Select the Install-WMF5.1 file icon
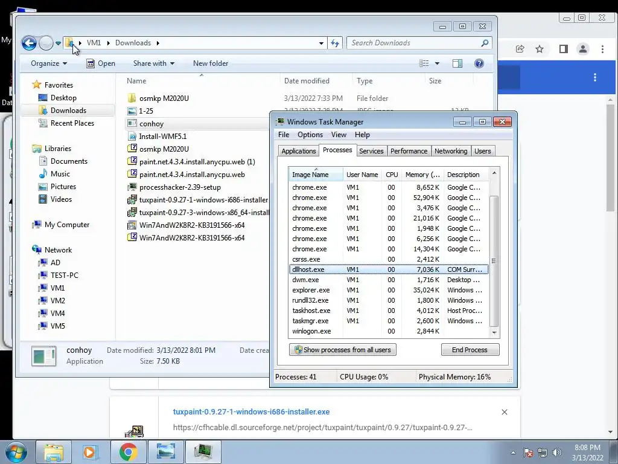The height and width of the screenshot is (464, 618). coord(132,136)
